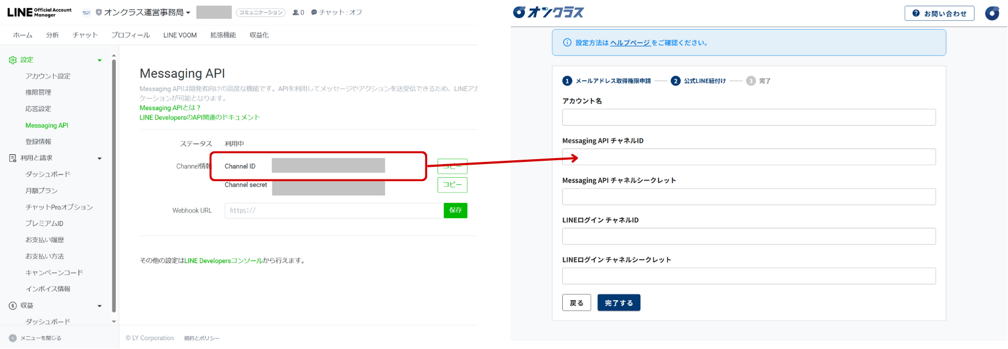This screenshot has height=349, width=1008.
Task: Collapse the 利用と請求 section arrow
Action: 99,159
